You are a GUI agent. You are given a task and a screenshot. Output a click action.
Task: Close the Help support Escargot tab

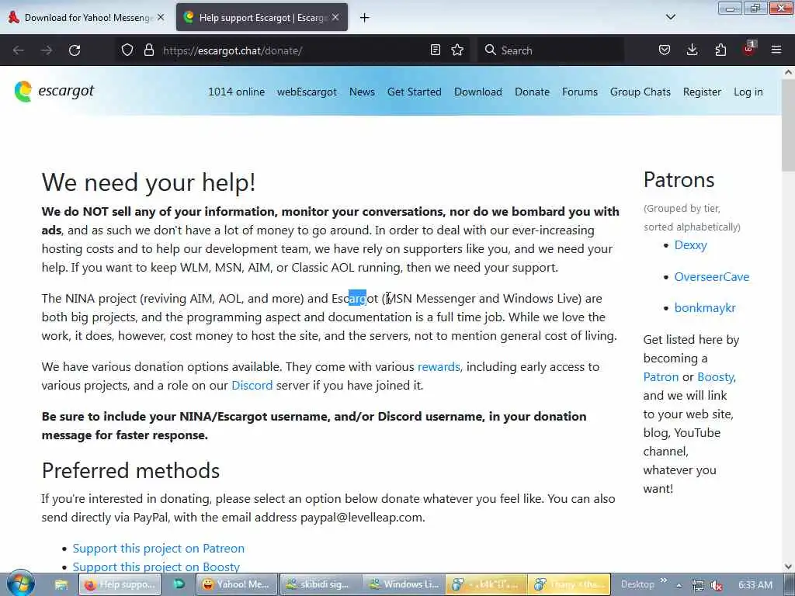pyautogui.click(x=335, y=17)
